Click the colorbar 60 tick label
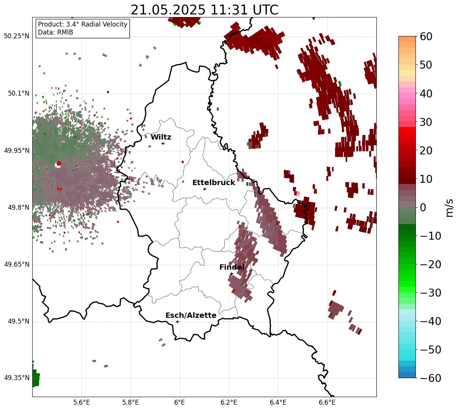The width and height of the screenshot is (458, 410). point(425,36)
